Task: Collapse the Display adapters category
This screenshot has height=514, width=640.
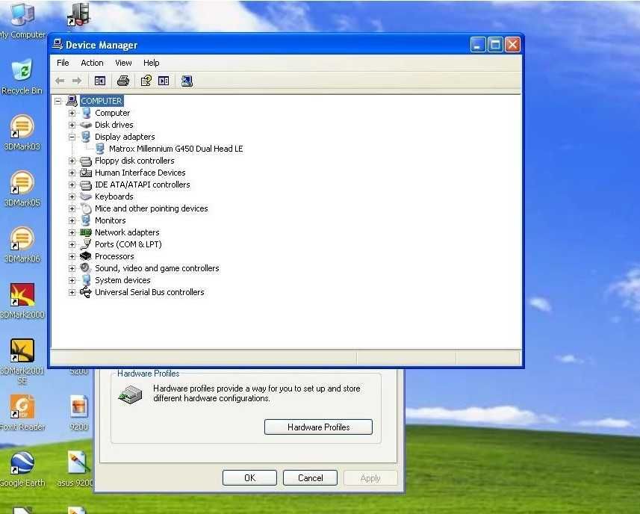Action: tap(72, 137)
